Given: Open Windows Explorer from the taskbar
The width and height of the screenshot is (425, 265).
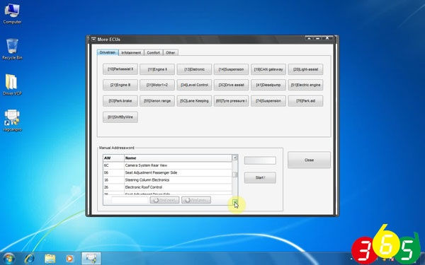Looking at the screenshot, I should click(50, 259).
